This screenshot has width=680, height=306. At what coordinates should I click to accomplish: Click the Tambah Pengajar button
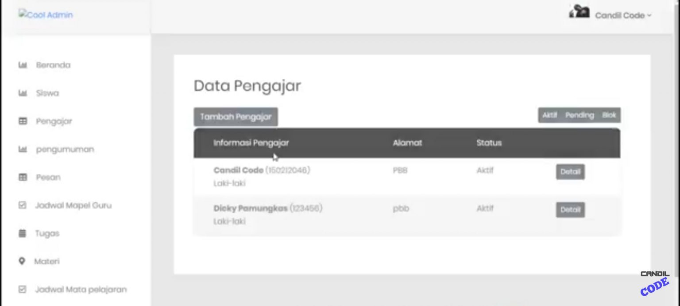tap(236, 117)
